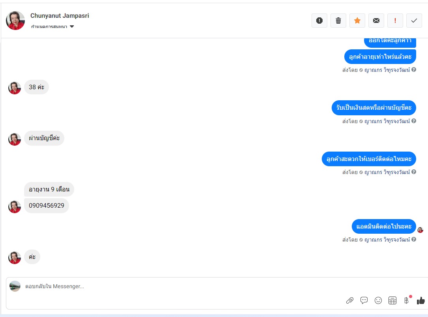Image resolution: width=428 pixels, height=317 pixels.
Task: Select the phone number 0909456929 message
Action: tap(47, 205)
